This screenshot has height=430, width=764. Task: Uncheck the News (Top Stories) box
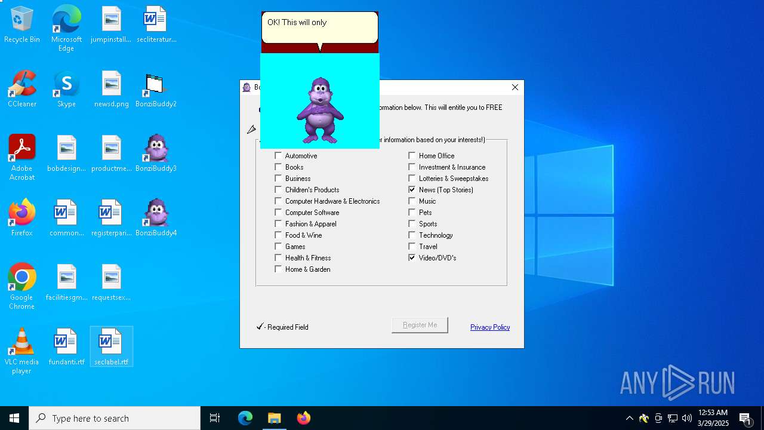click(x=412, y=190)
